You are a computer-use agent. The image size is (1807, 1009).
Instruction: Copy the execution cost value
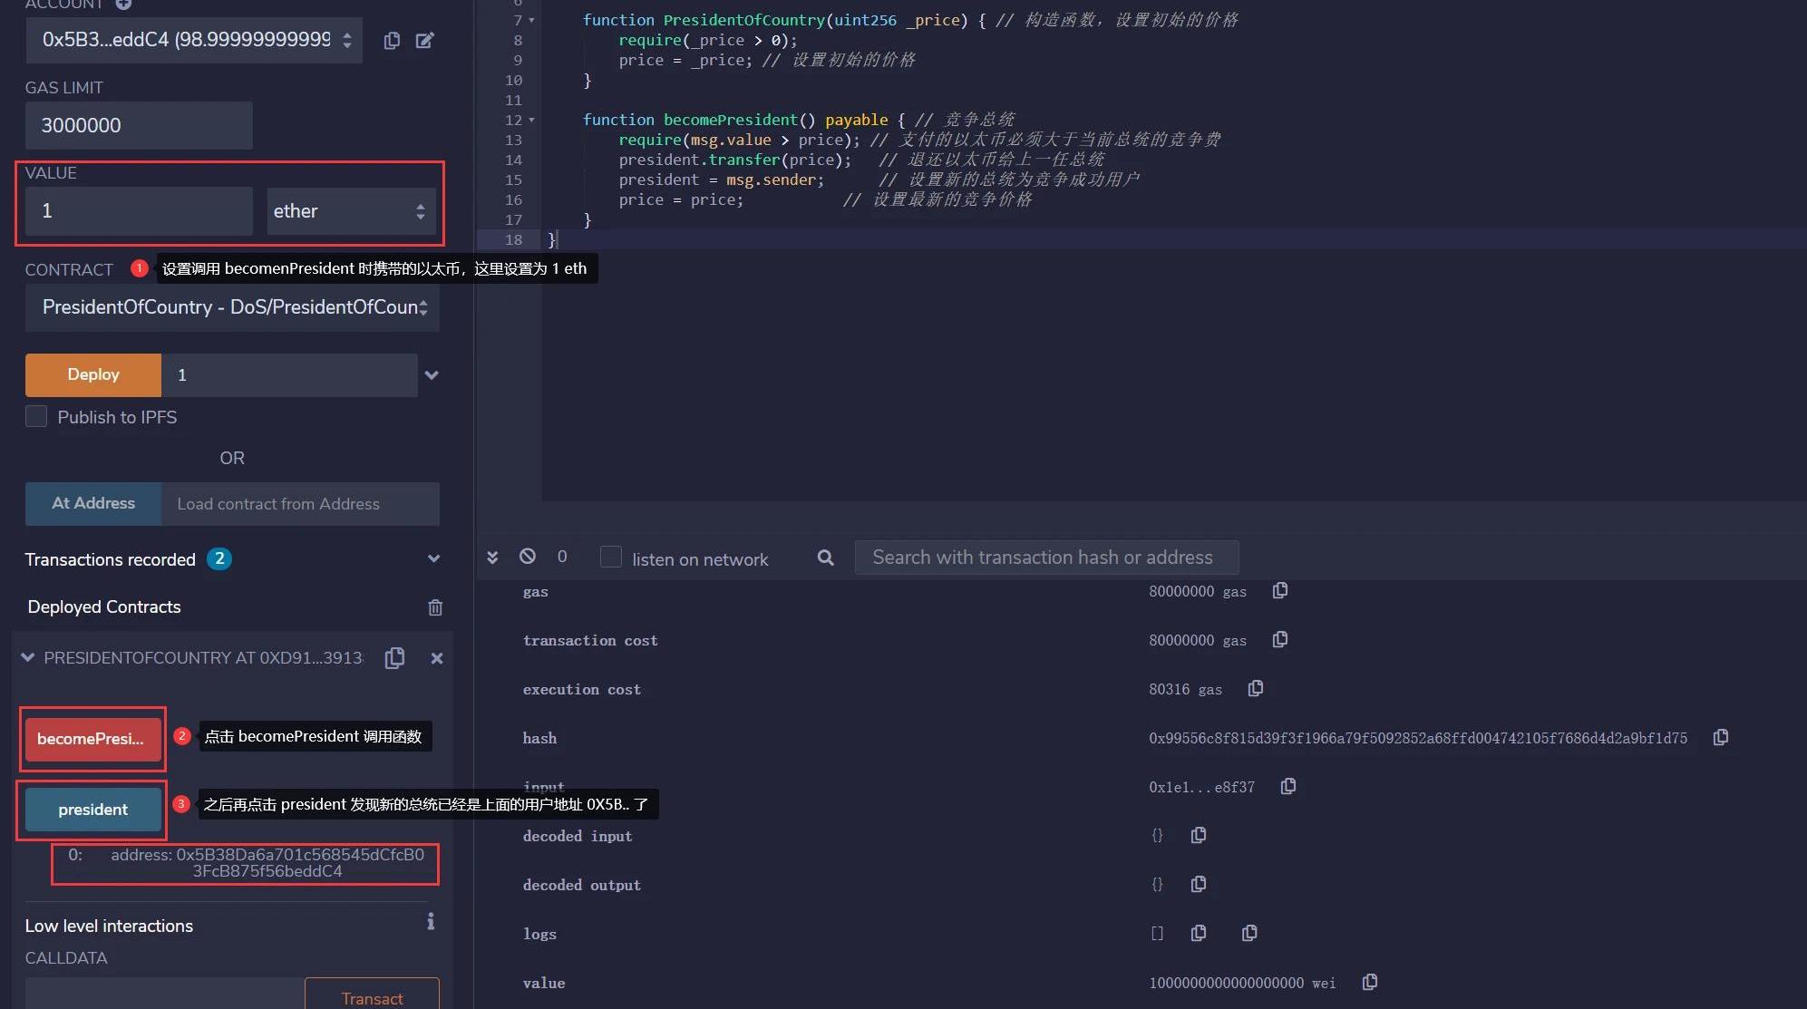pyautogui.click(x=1255, y=688)
